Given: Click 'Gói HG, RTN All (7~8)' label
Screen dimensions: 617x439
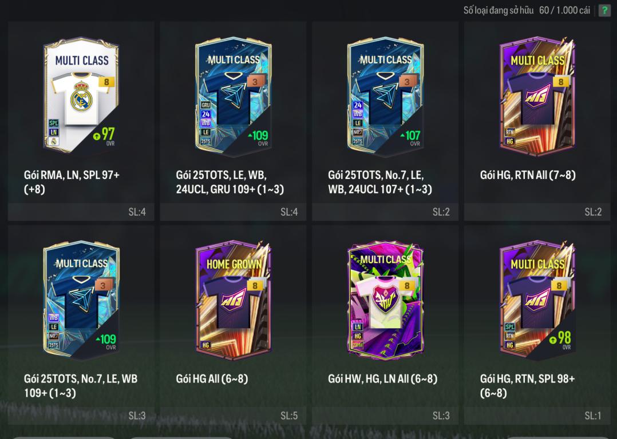Looking at the screenshot, I should 528,175.
